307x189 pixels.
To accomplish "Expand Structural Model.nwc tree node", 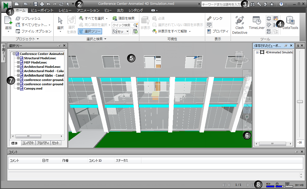I will coord(18,58).
